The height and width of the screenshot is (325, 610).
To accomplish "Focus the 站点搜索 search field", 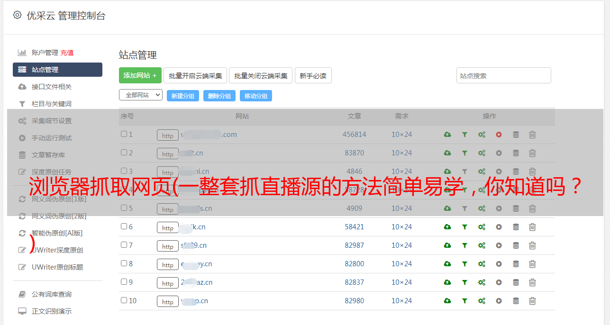I will point(503,75).
